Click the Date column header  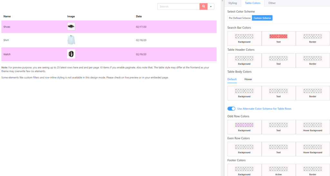(139, 16)
